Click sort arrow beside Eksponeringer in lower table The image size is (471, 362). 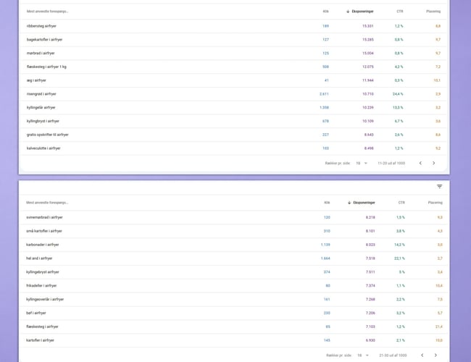click(x=349, y=203)
